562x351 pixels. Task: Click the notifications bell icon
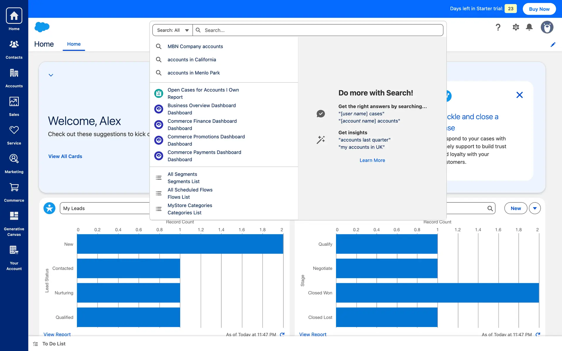click(x=529, y=27)
